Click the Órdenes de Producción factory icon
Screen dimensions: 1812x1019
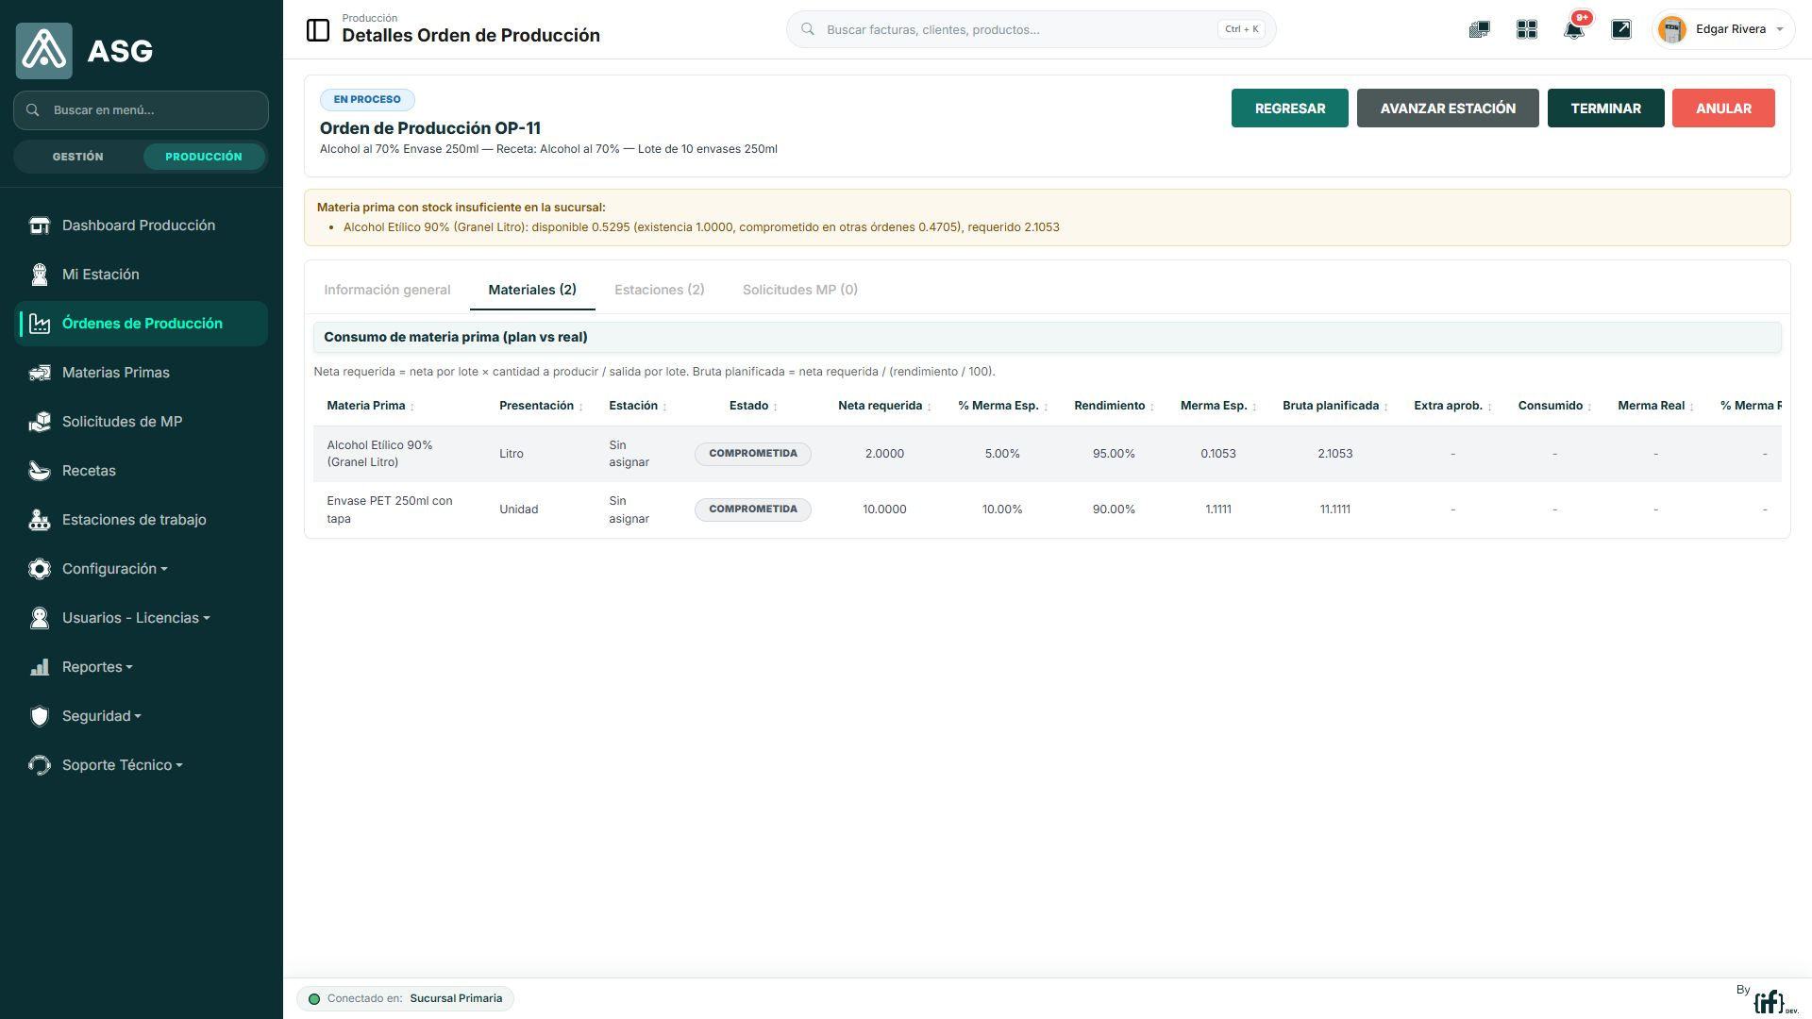pyautogui.click(x=40, y=324)
